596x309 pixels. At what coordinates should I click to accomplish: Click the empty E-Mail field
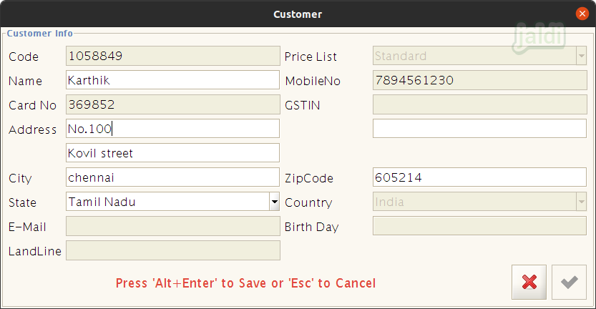[x=173, y=226]
